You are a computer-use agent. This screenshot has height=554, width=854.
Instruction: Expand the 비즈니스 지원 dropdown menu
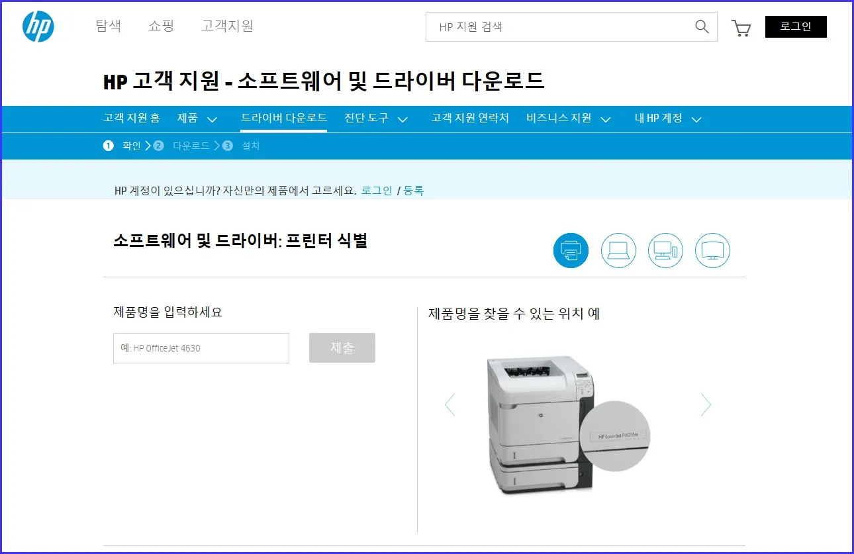click(569, 118)
